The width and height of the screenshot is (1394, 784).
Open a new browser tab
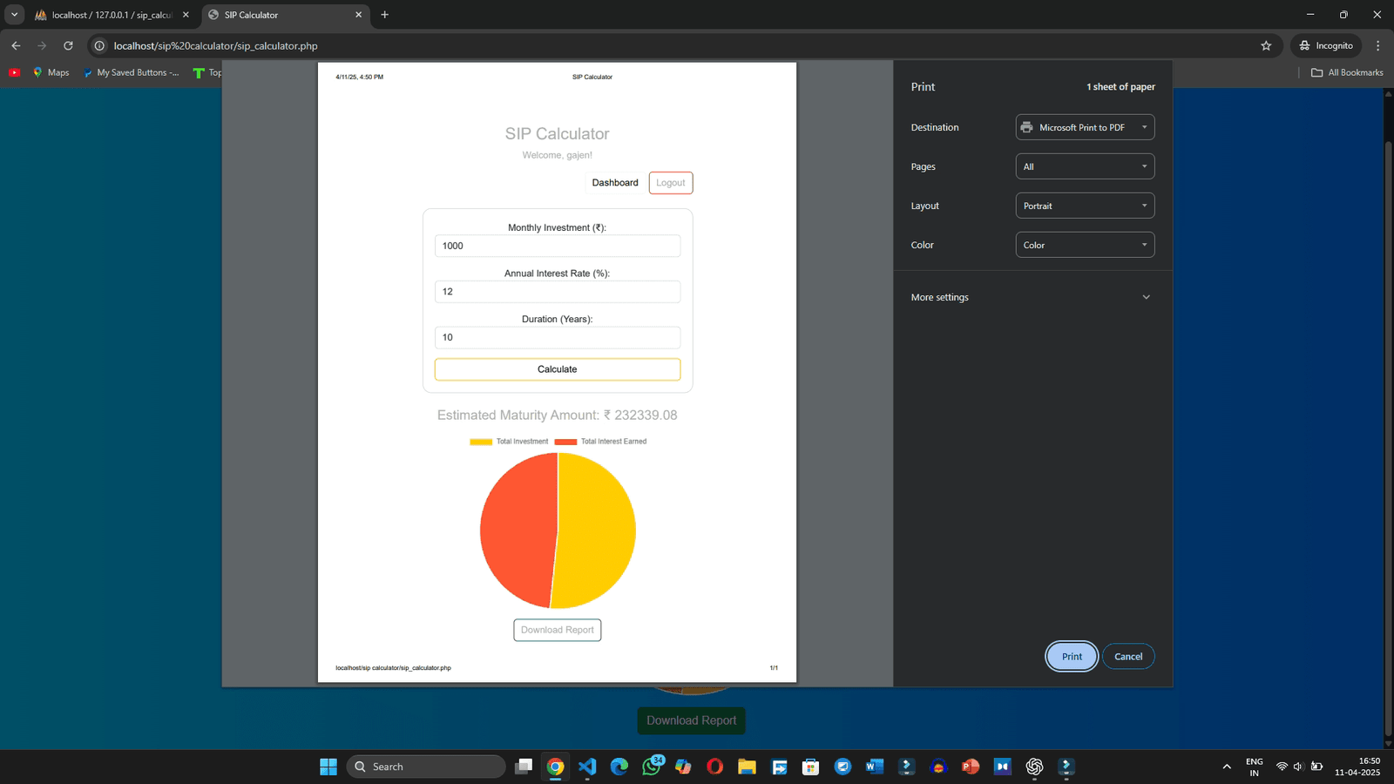(385, 15)
